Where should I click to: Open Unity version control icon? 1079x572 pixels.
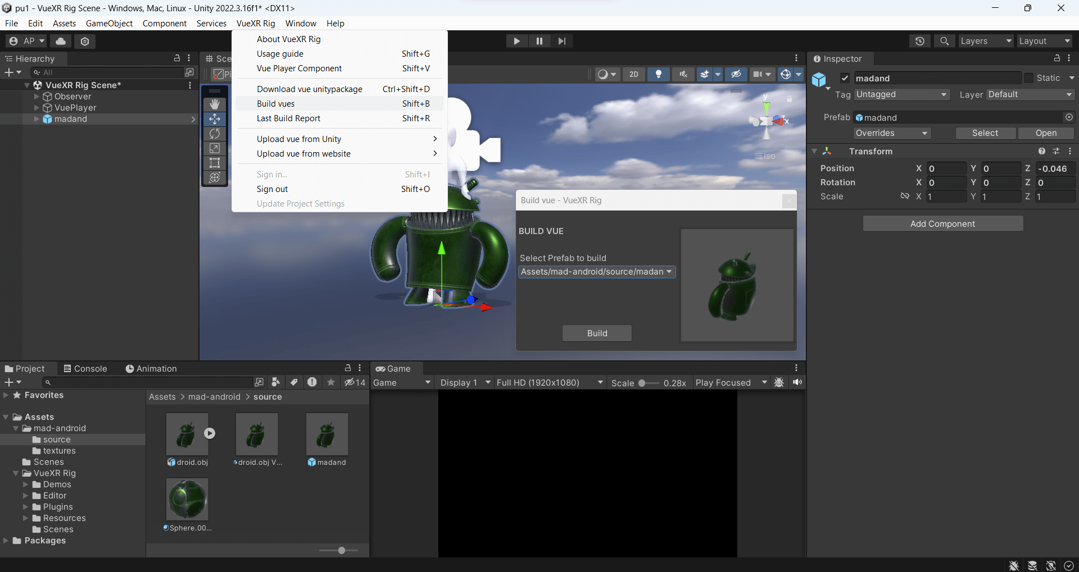click(85, 41)
